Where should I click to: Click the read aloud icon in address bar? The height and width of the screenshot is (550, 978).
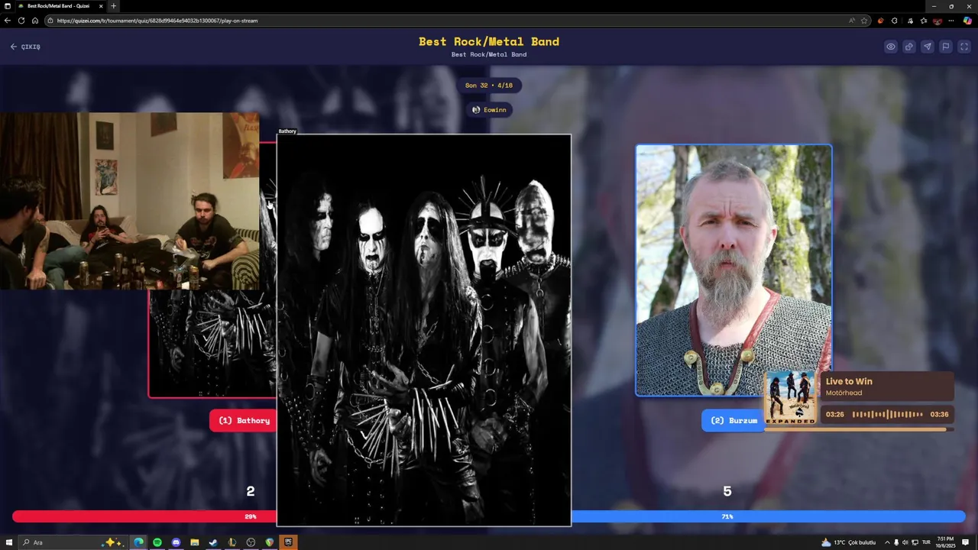[852, 21]
